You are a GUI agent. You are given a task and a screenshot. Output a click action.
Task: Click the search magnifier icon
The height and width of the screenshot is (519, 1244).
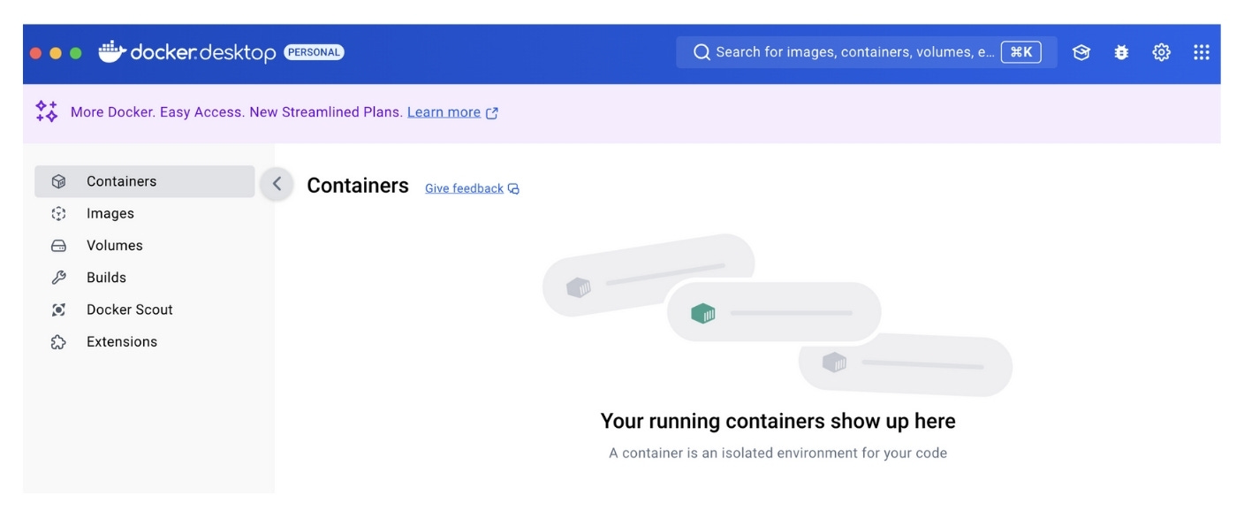click(x=702, y=52)
